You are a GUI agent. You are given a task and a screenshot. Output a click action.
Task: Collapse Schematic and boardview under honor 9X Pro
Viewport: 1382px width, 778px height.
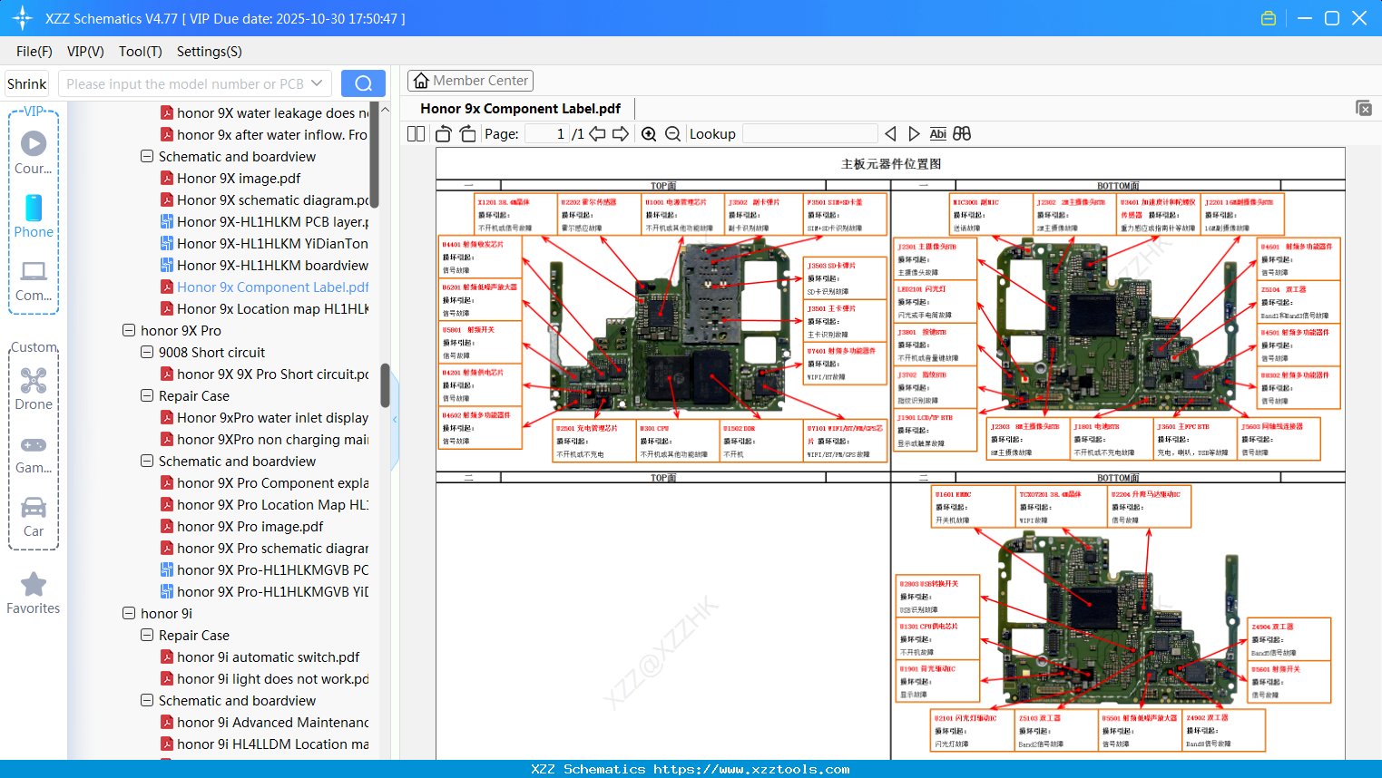click(x=147, y=461)
